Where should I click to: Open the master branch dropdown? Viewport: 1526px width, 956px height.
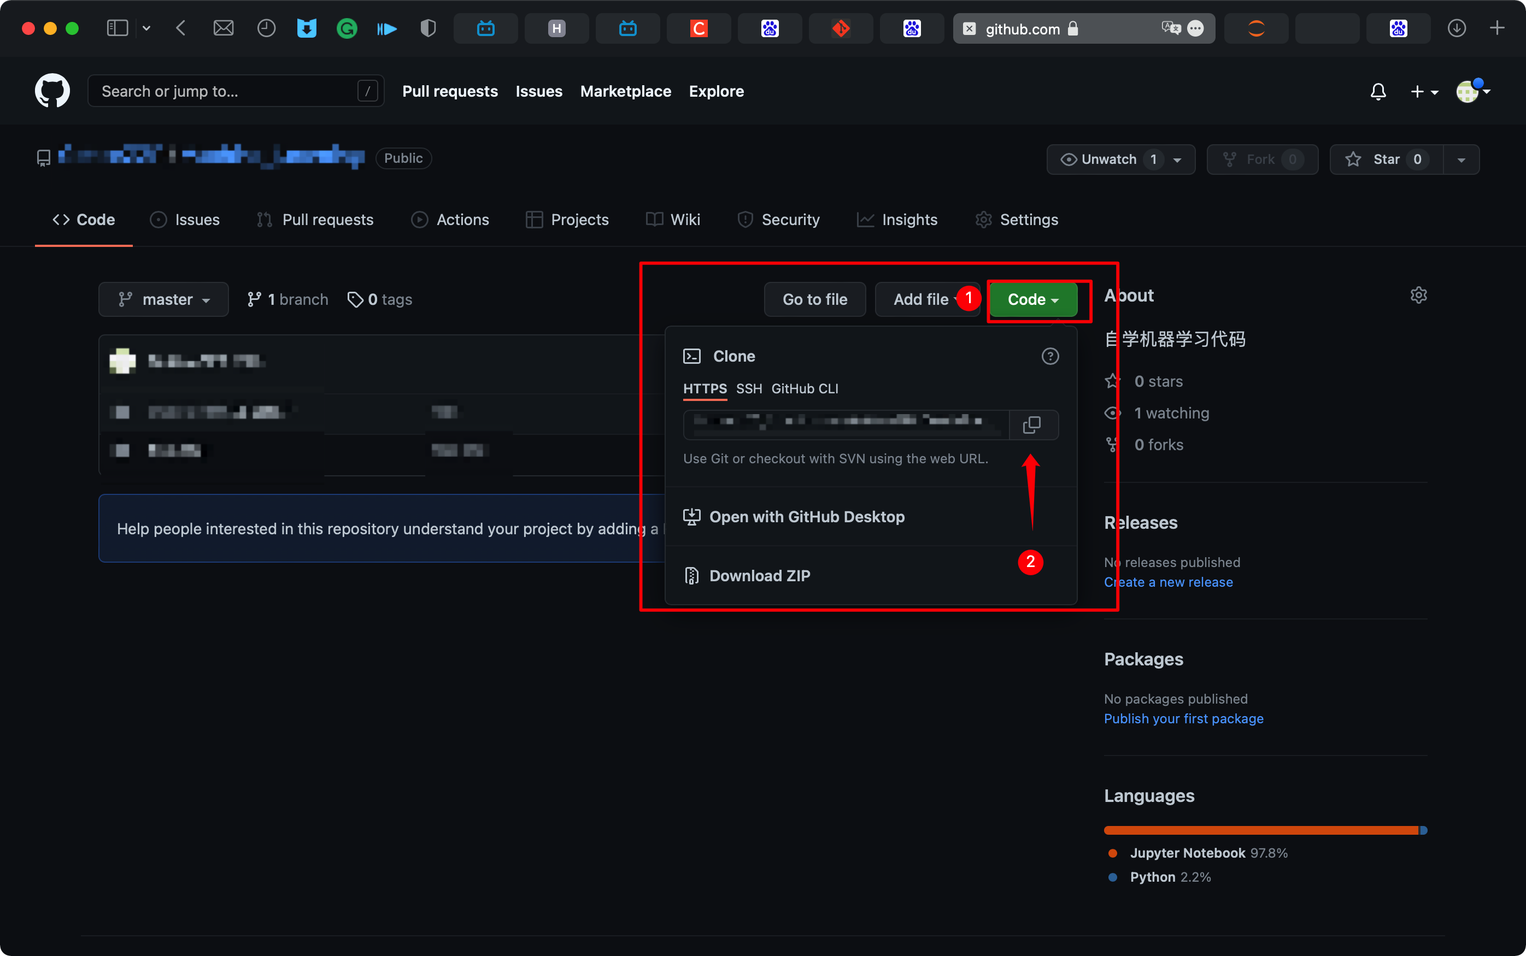point(163,299)
